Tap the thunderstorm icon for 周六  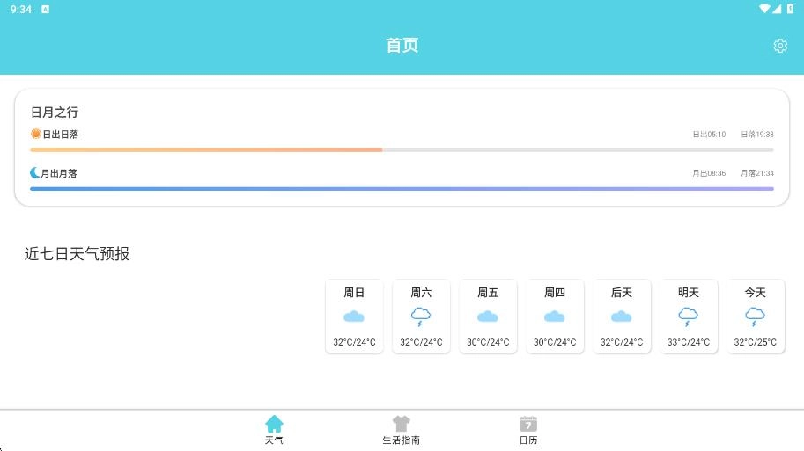(x=421, y=316)
